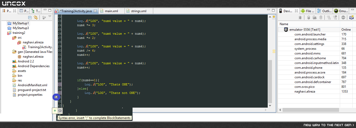Open the Emulator Control tab
356x128 pixels.
pos(341,11)
